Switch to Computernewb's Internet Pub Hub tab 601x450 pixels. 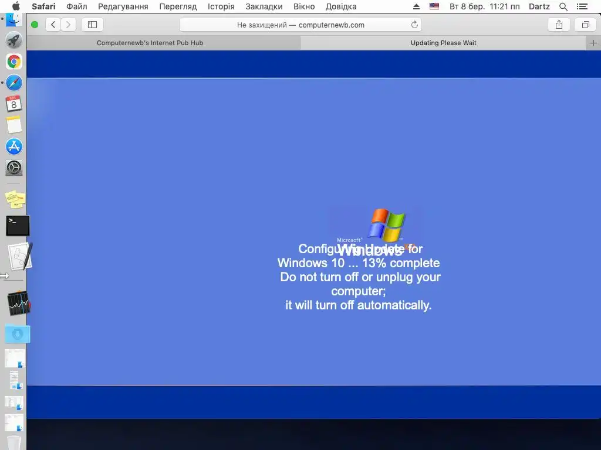point(150,43)
